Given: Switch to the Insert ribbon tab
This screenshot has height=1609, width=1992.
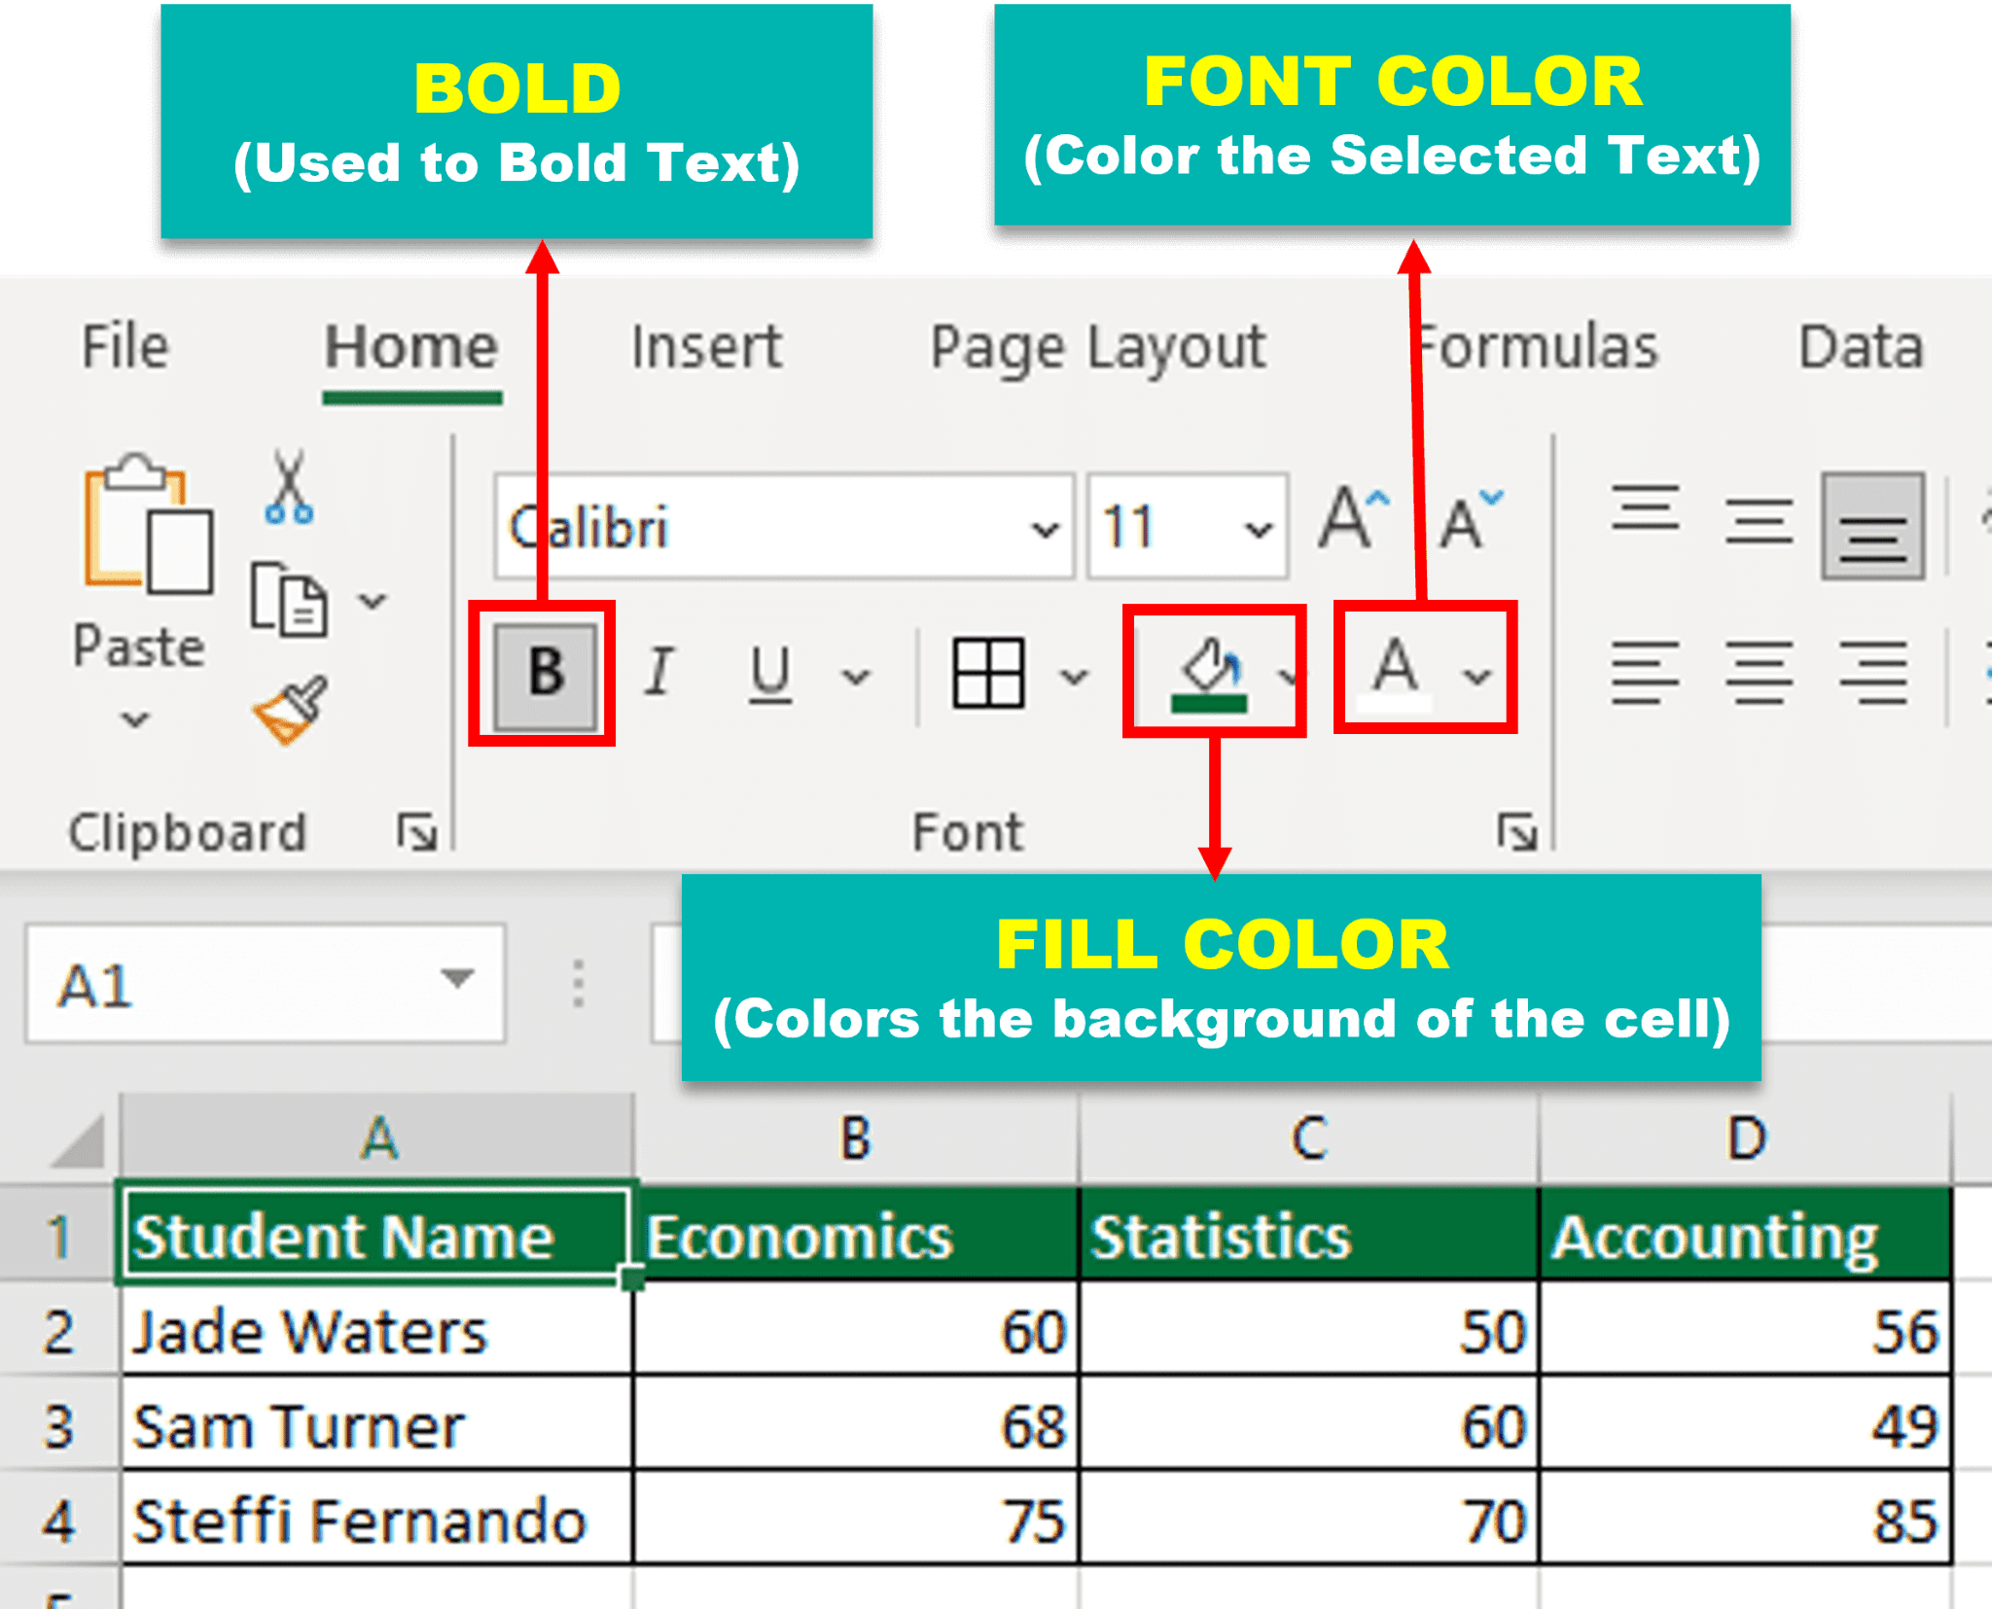Looking at the screenshot, I should click(x=706, y=347).
